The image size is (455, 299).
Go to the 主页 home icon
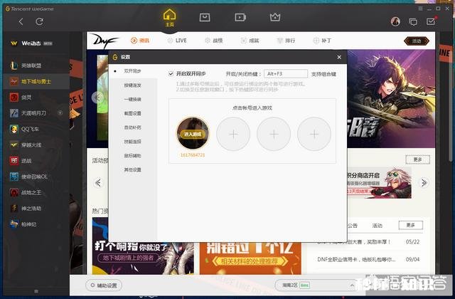(x=169, y=17)
